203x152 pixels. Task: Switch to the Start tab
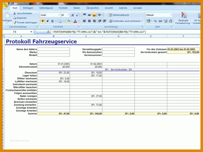(15, 8)
